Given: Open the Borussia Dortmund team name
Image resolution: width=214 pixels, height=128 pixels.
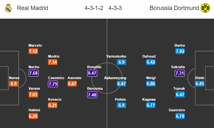Looking at the screenshot, I should pos(174,8).
